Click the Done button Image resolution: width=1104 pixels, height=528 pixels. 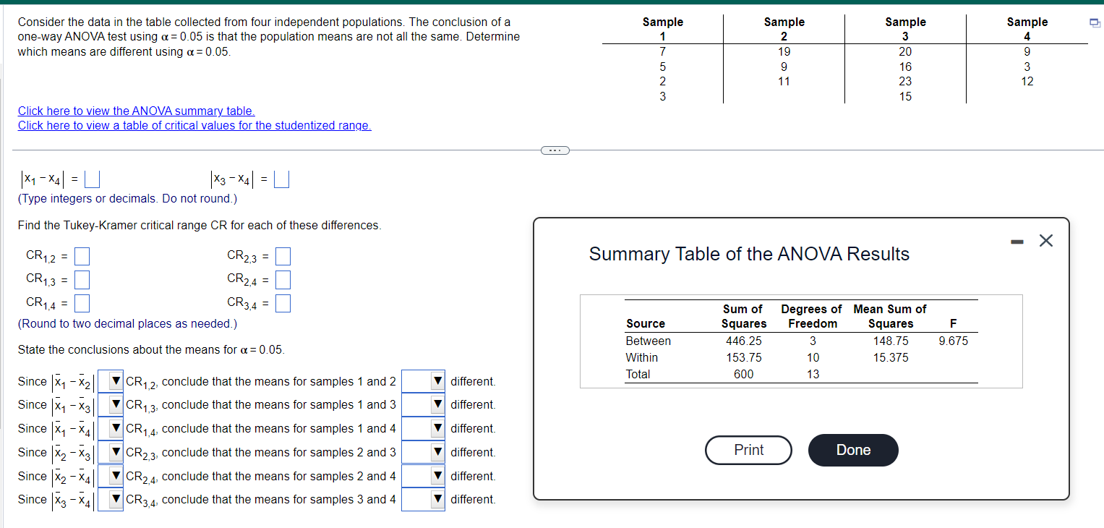853,450
